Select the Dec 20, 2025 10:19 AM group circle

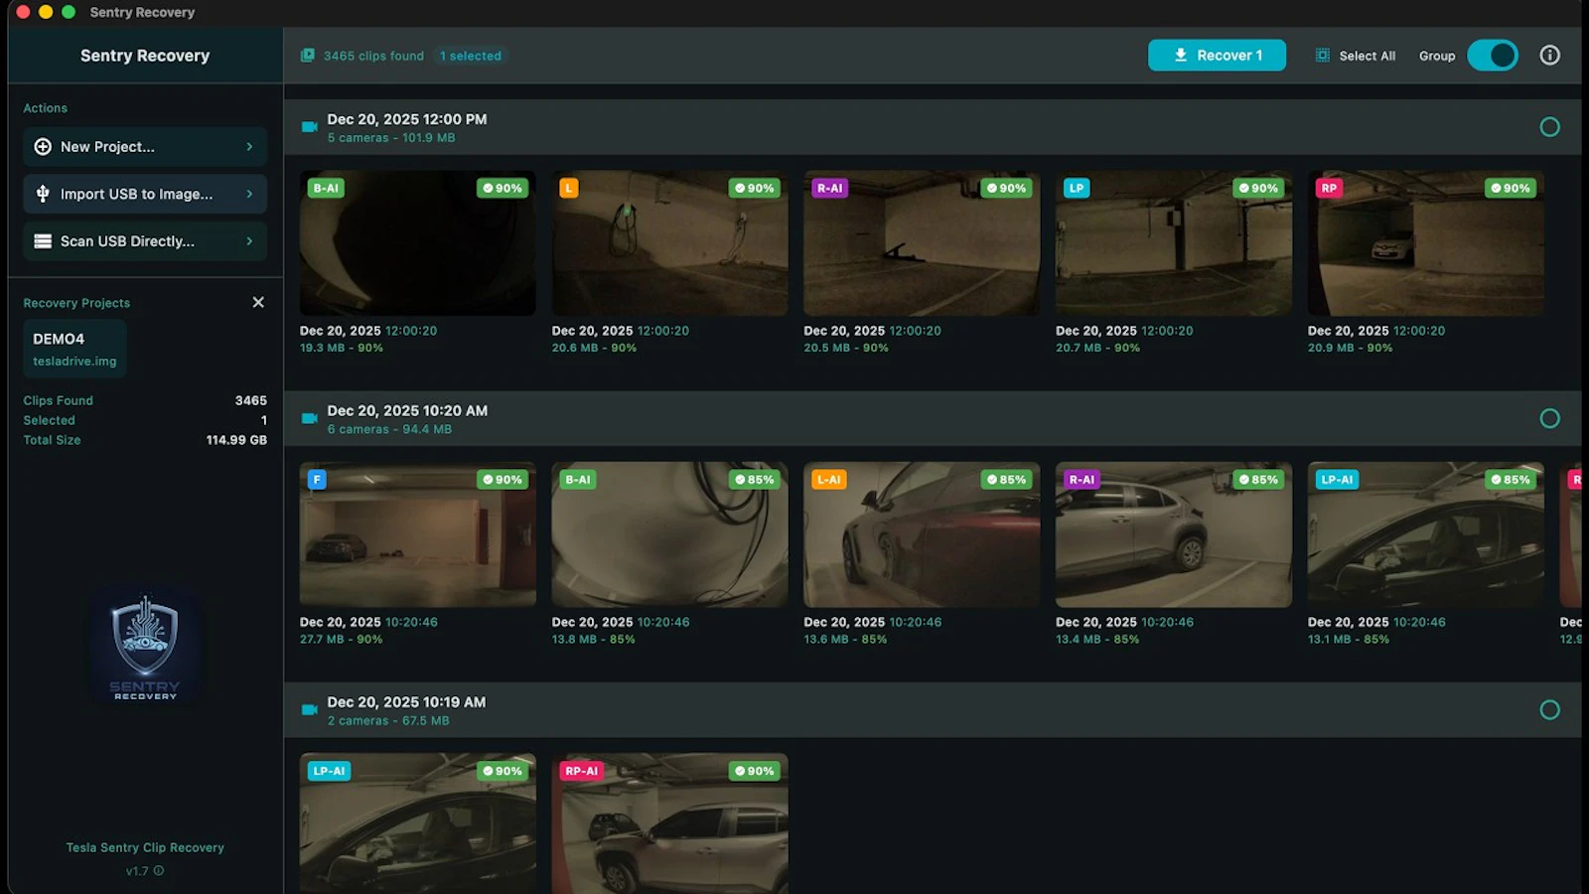(x=1549, y=709)
